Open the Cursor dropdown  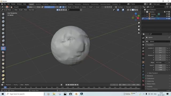point(98,7)
